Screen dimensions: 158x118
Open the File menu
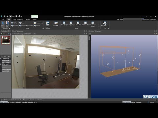click(x=3, y=19)
